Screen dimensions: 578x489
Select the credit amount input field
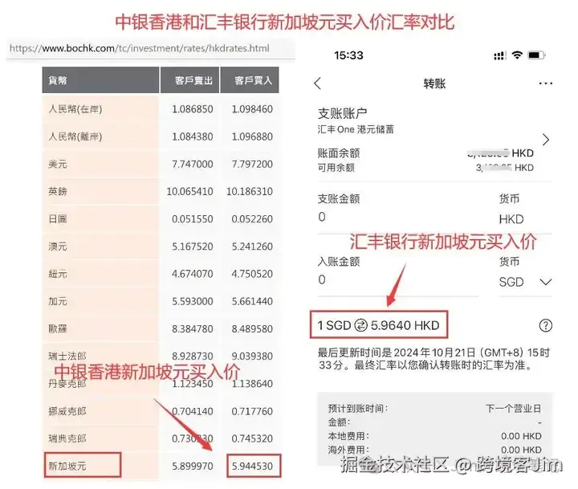[397, 280]
